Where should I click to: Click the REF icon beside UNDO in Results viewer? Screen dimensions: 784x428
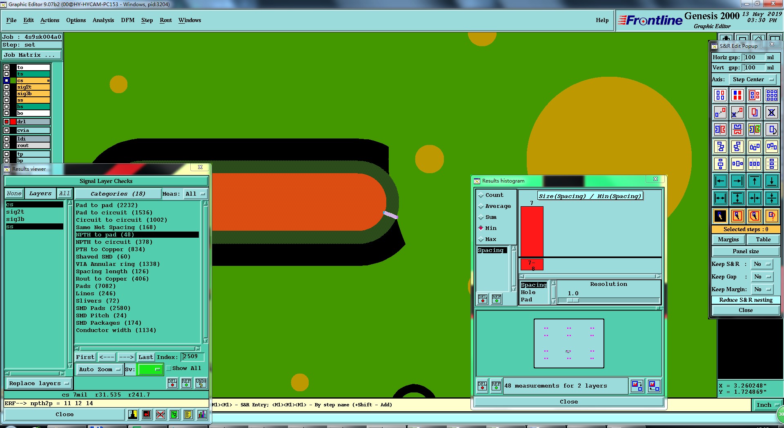click(186, 383)
